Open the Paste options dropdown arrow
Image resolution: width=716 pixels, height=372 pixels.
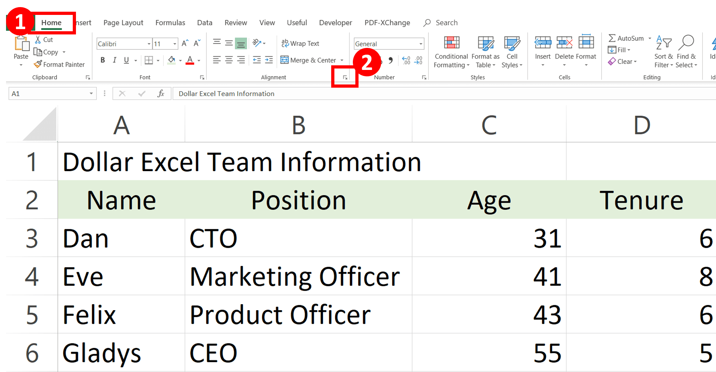(x=21, y=65)
